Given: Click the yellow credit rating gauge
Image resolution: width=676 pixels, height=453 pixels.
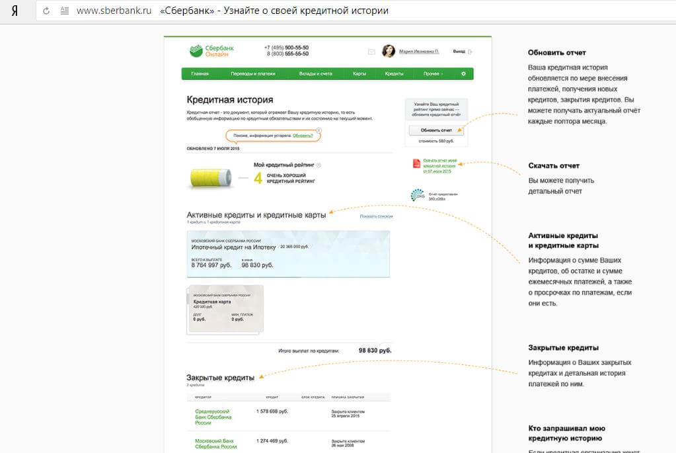Looking at the screenshot, I should click(211, 178).
